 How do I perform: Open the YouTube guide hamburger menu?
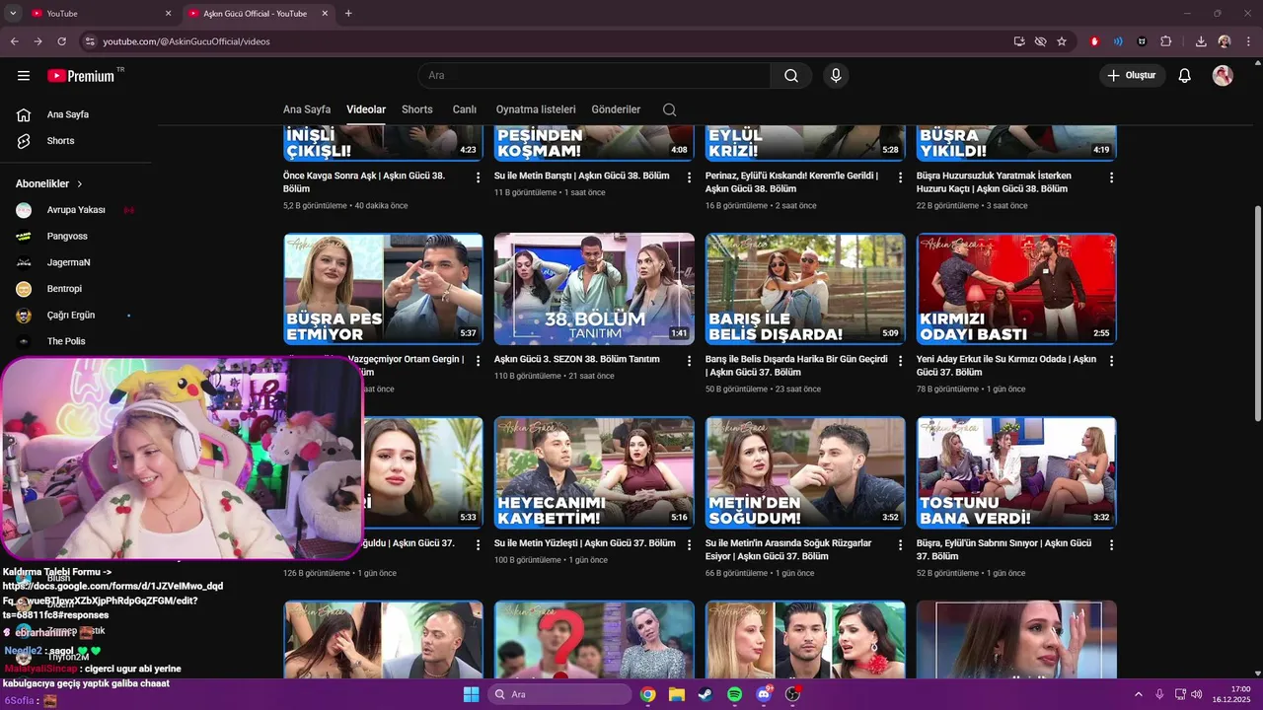24,76
